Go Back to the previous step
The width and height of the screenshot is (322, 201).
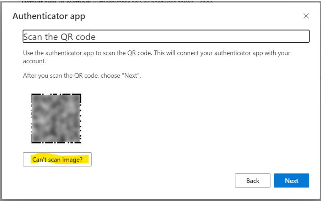click(253, 180)
